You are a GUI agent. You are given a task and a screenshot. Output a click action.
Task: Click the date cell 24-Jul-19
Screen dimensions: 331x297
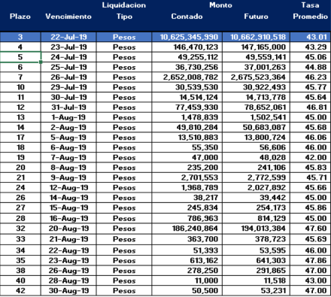tap(68, 57)
